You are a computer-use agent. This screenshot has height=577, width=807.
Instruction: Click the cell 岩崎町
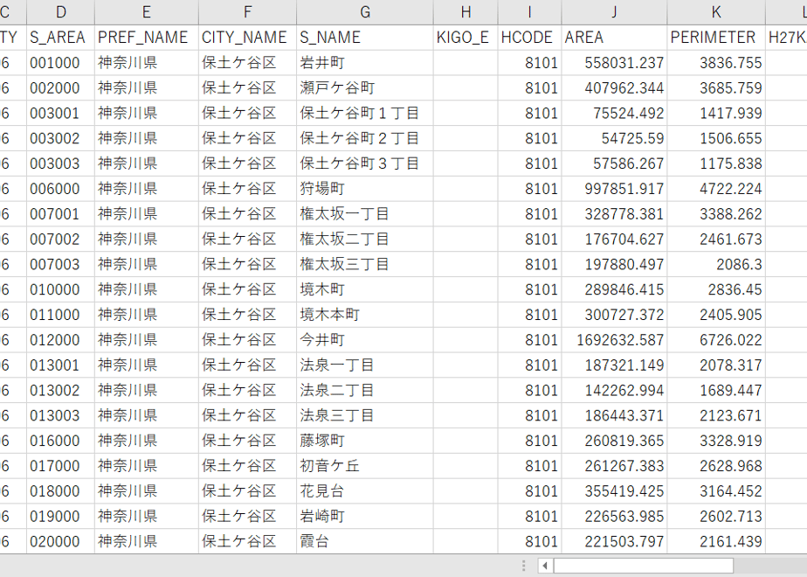coord(365,517)
